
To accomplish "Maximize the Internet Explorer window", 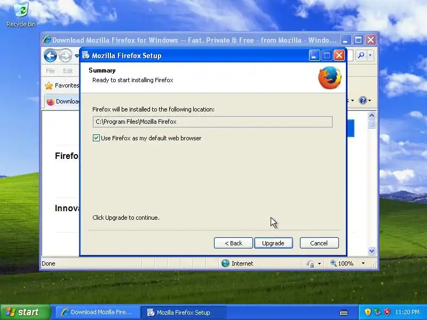I will [358, 40].
